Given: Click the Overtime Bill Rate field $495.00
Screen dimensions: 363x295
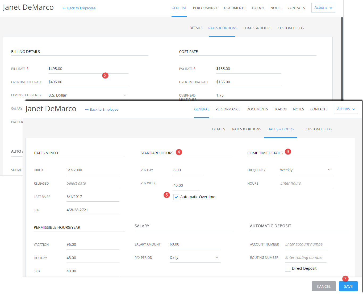Looking at the screenshot, I should (x=88, y=82).
